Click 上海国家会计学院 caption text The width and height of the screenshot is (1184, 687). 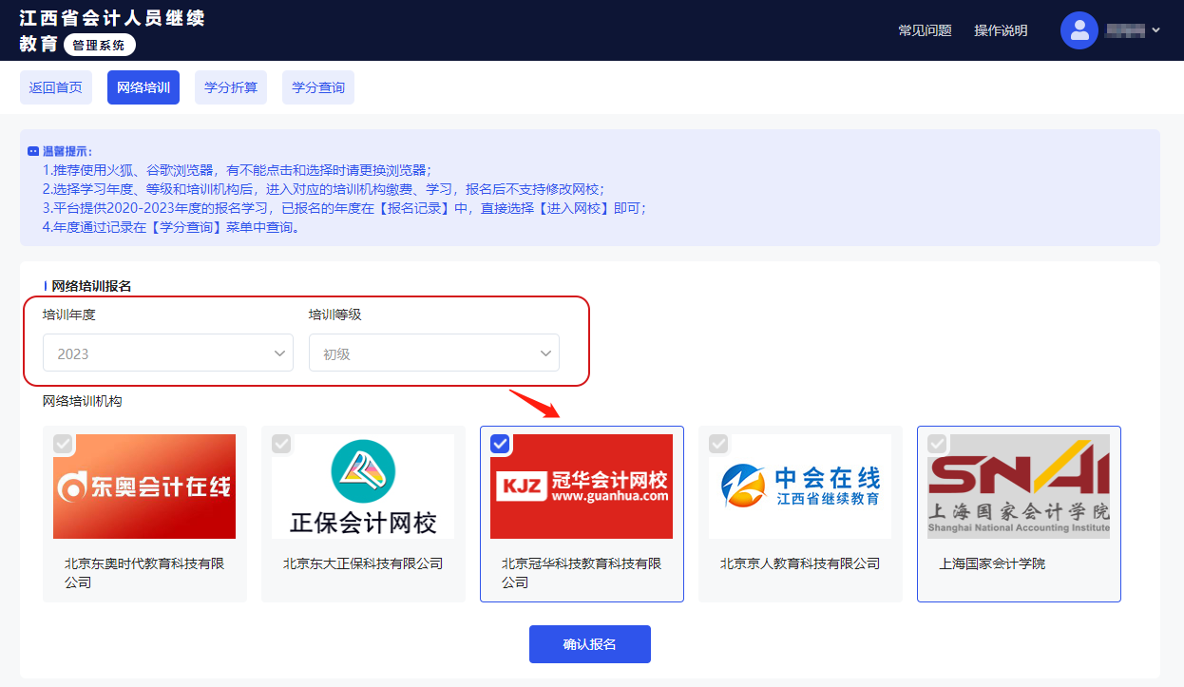(992, 563)
